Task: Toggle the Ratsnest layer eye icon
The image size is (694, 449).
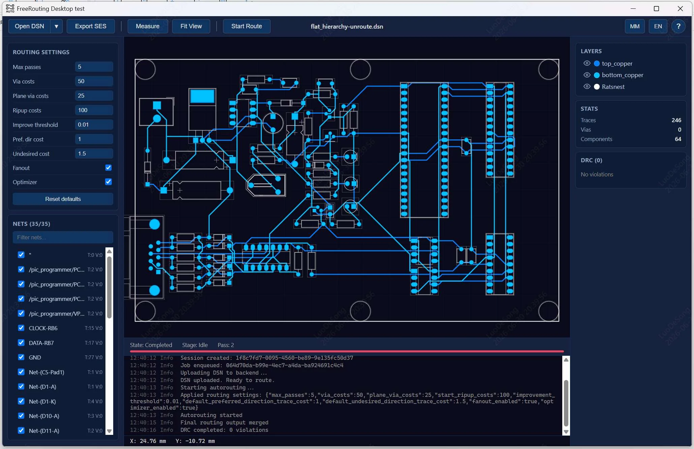Action: [x=587, y=87]
